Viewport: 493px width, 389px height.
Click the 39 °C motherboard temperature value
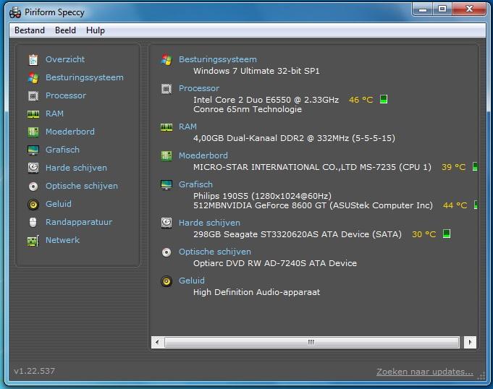453,167
